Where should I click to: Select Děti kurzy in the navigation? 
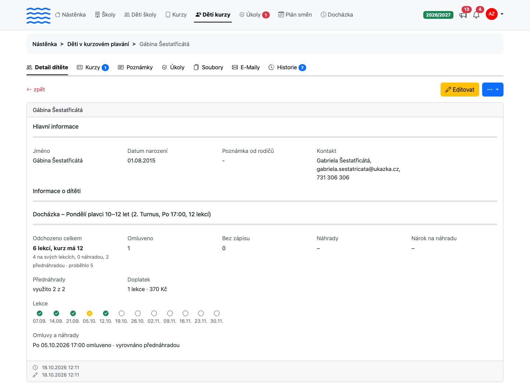click(213, 15)
